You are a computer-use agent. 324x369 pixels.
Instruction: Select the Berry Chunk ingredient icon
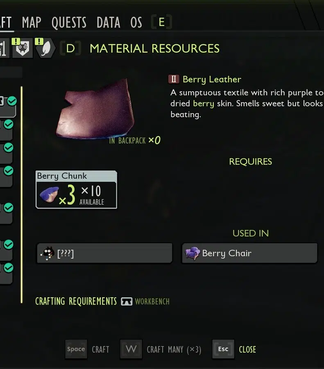[x=49, y=194]
